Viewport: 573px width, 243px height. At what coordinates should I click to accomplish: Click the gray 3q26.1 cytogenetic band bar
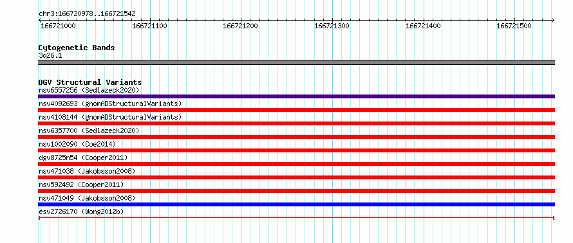(x=296, y=62)
